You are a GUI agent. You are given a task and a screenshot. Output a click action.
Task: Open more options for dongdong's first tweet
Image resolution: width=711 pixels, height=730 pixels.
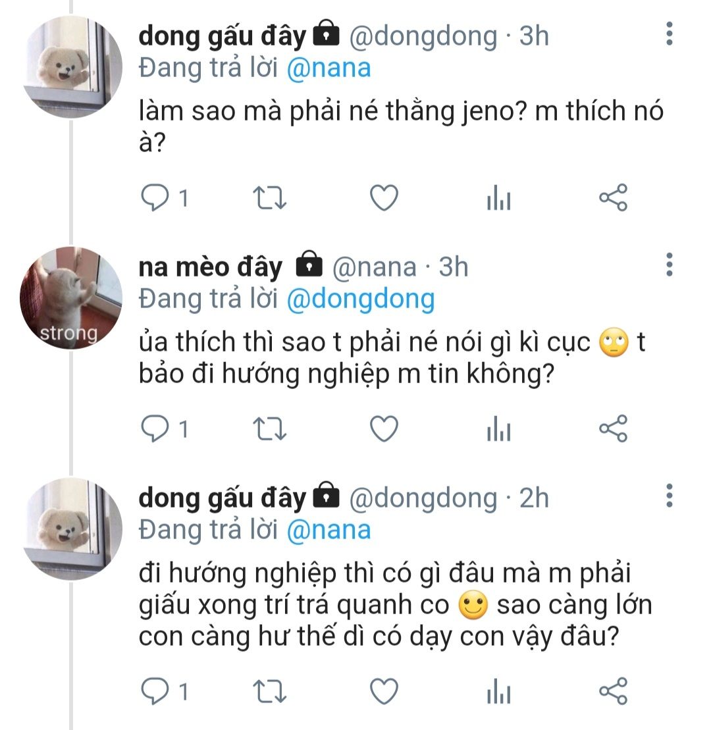tap(669, 33)
